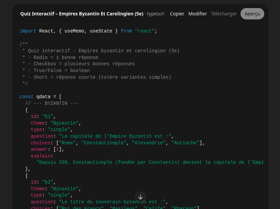The height and width of the screenshot is (209, 280).
Task: Click the "Constantinople" choice string
Action: pyautogui.click(x=104, y=143)
